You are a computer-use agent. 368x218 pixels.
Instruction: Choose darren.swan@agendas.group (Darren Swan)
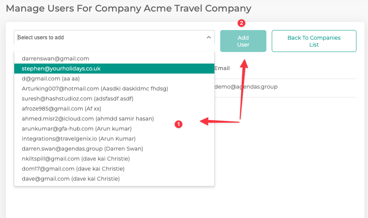tap(82, 149)
